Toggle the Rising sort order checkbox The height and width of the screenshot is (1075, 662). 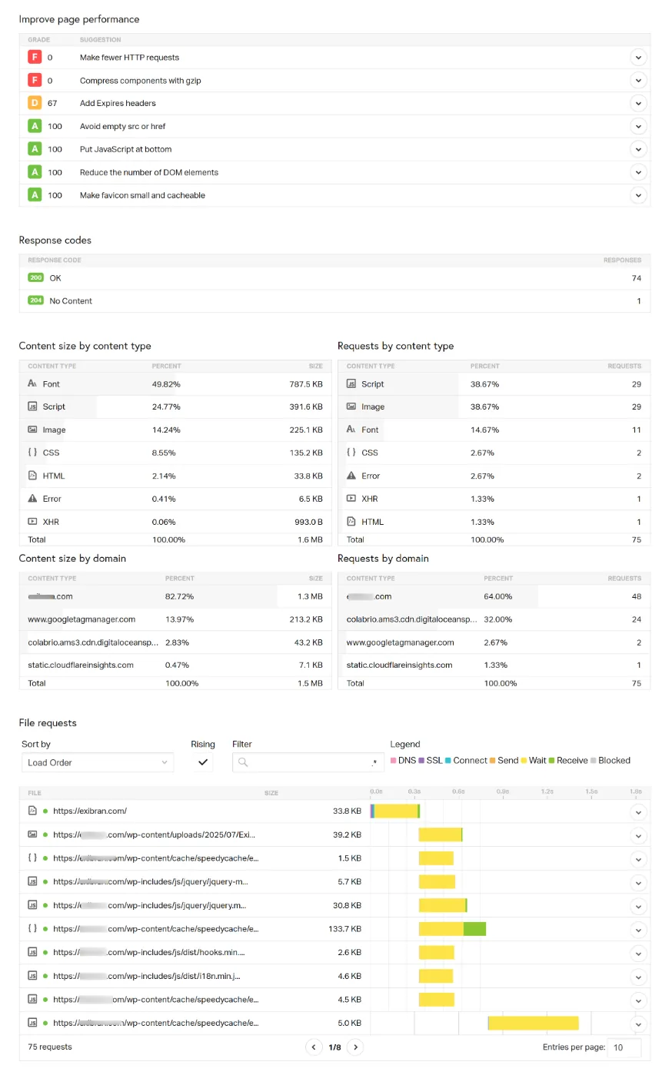click(x=203, y=762)
